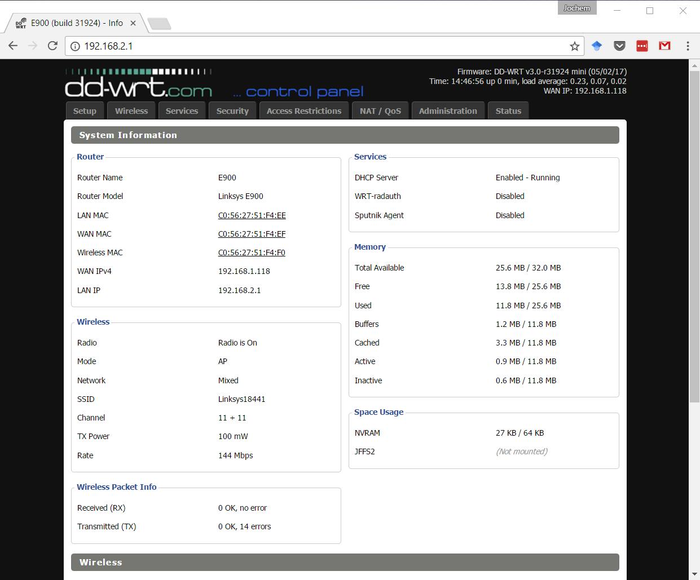The height and width of the screenshot is (580, 700).
Task: Click Received value 0 OK, no error
Action: tap(242, 508)
